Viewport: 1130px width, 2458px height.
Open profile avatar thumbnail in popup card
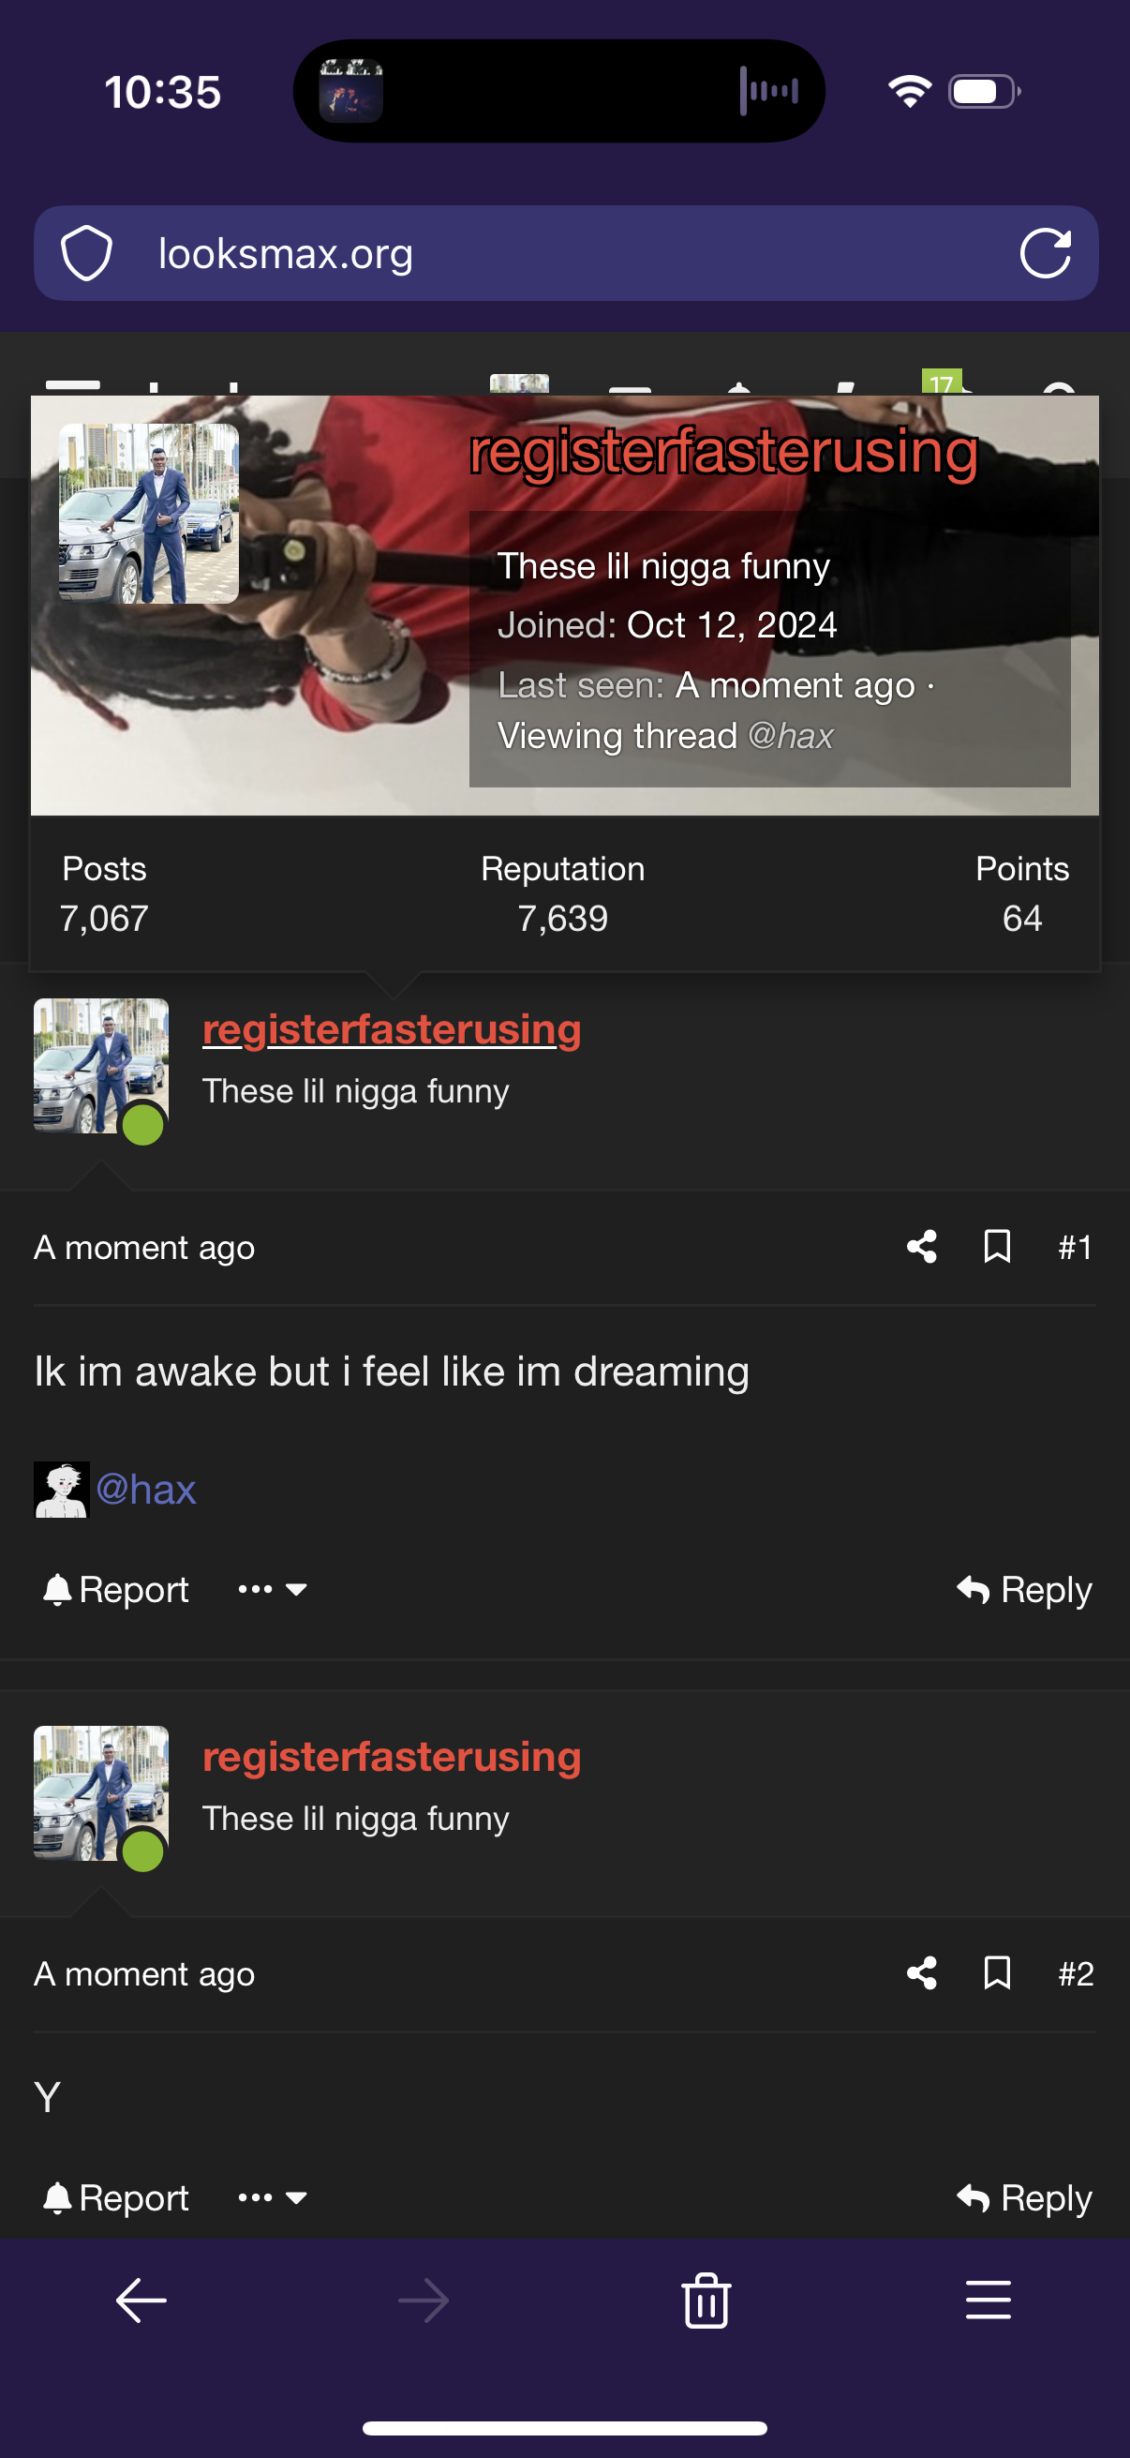point(149,514)
